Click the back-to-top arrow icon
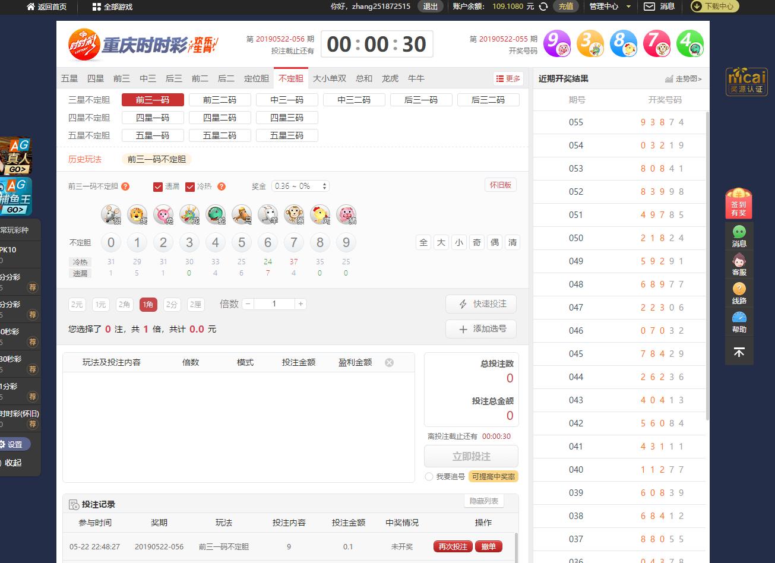775x563 pixels. click(x=739, y=353)
